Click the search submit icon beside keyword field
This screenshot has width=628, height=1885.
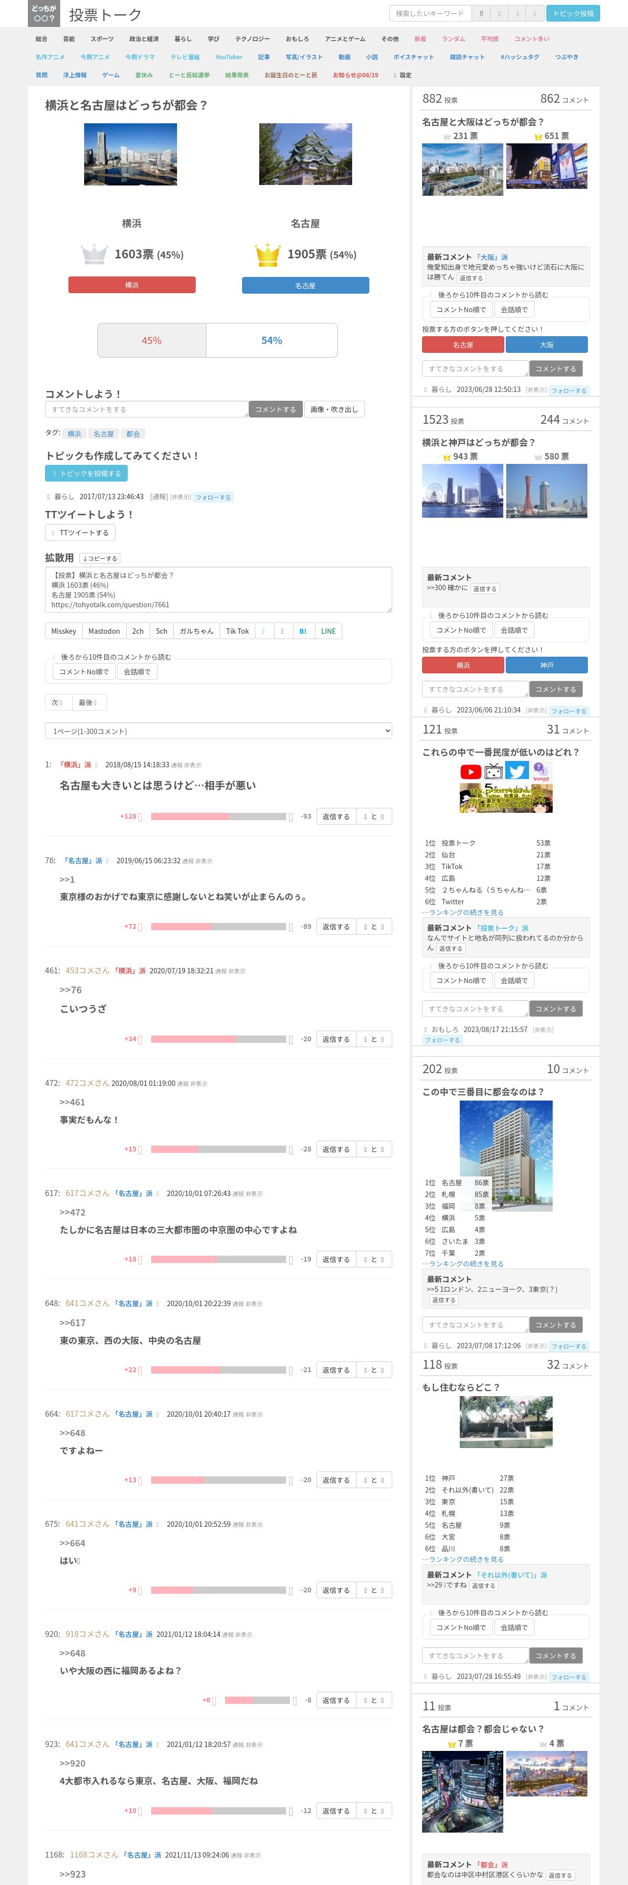(x=481, y=13)
